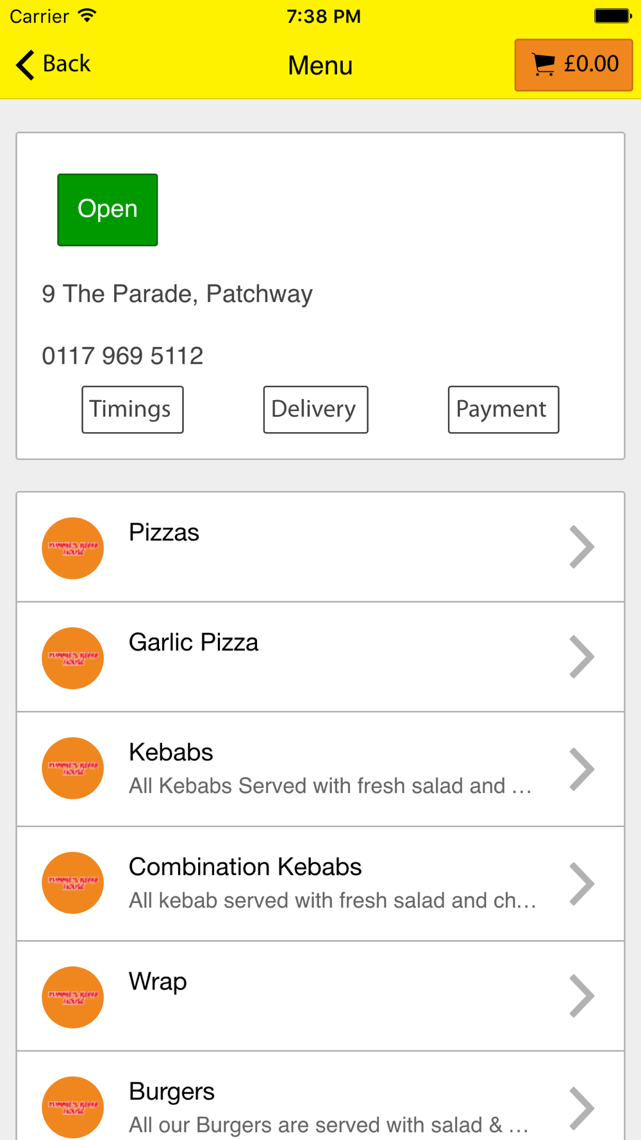
Task: Expand Garlic Pizza using its chevron
Action: pyautogui.click(x=581, y=657)
